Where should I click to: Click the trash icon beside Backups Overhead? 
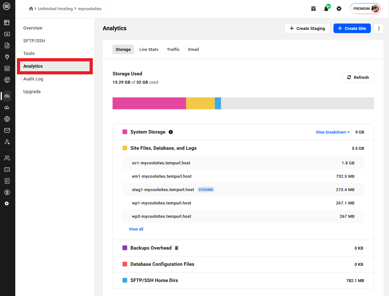click(177, 248)
